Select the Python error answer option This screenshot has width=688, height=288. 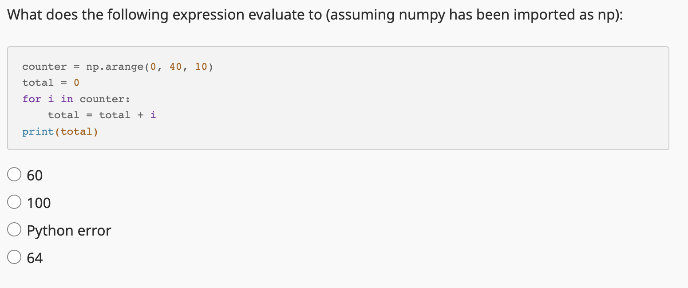pyautogui.click(x=14, y=229)
